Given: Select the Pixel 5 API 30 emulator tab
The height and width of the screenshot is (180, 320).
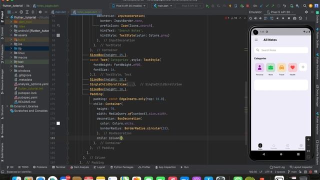Looking at the screenshot, I should (x=278, y=12).
